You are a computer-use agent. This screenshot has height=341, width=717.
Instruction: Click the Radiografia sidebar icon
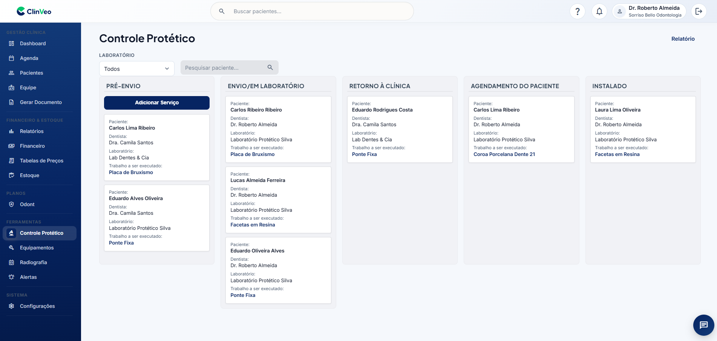coord(11,262)
